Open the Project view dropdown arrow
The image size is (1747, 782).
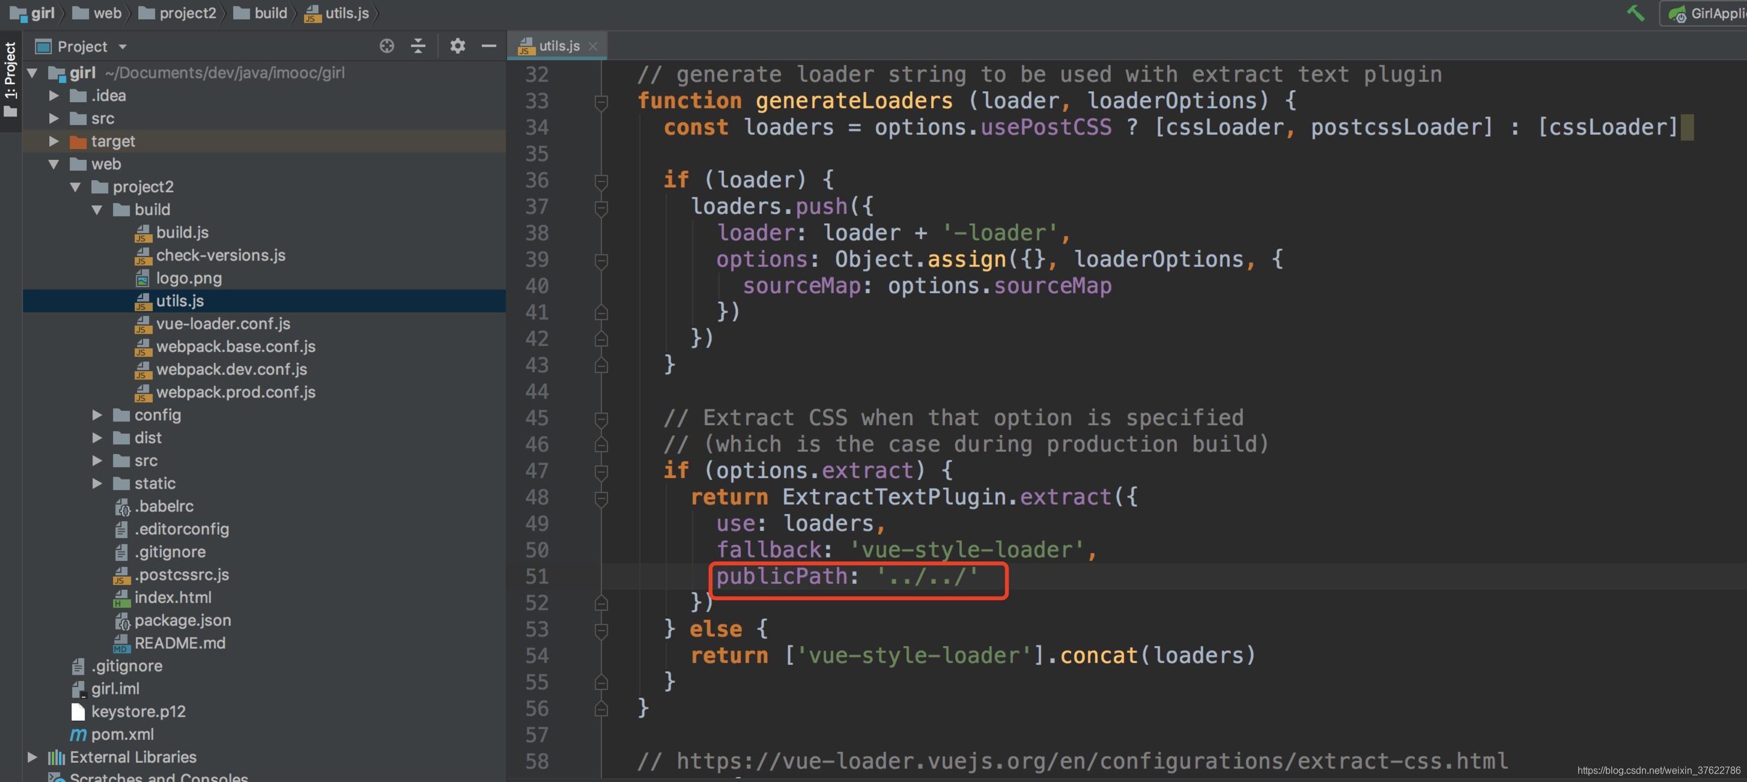click(123, 47)
